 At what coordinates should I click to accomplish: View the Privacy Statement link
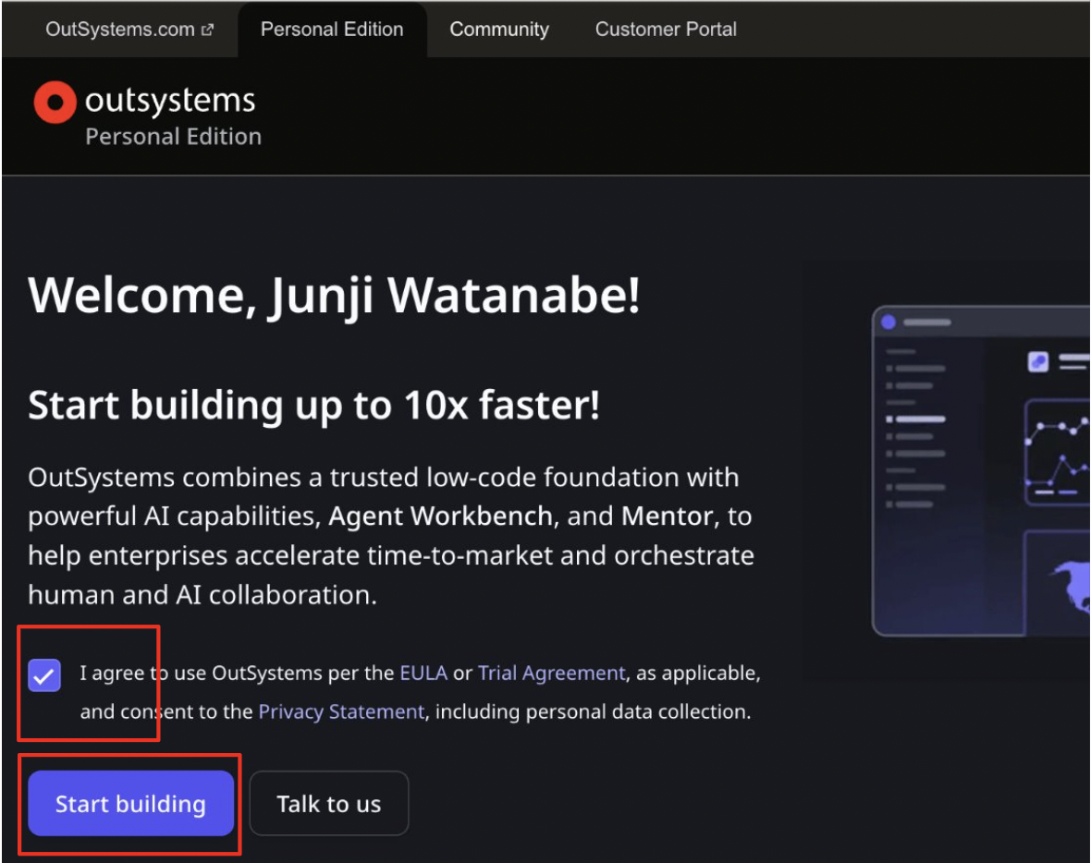click(341, 711)
